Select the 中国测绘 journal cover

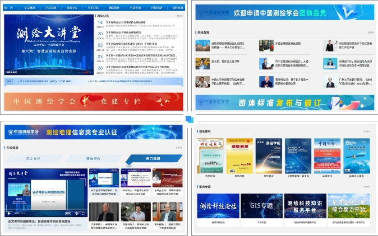click(326, 155)
